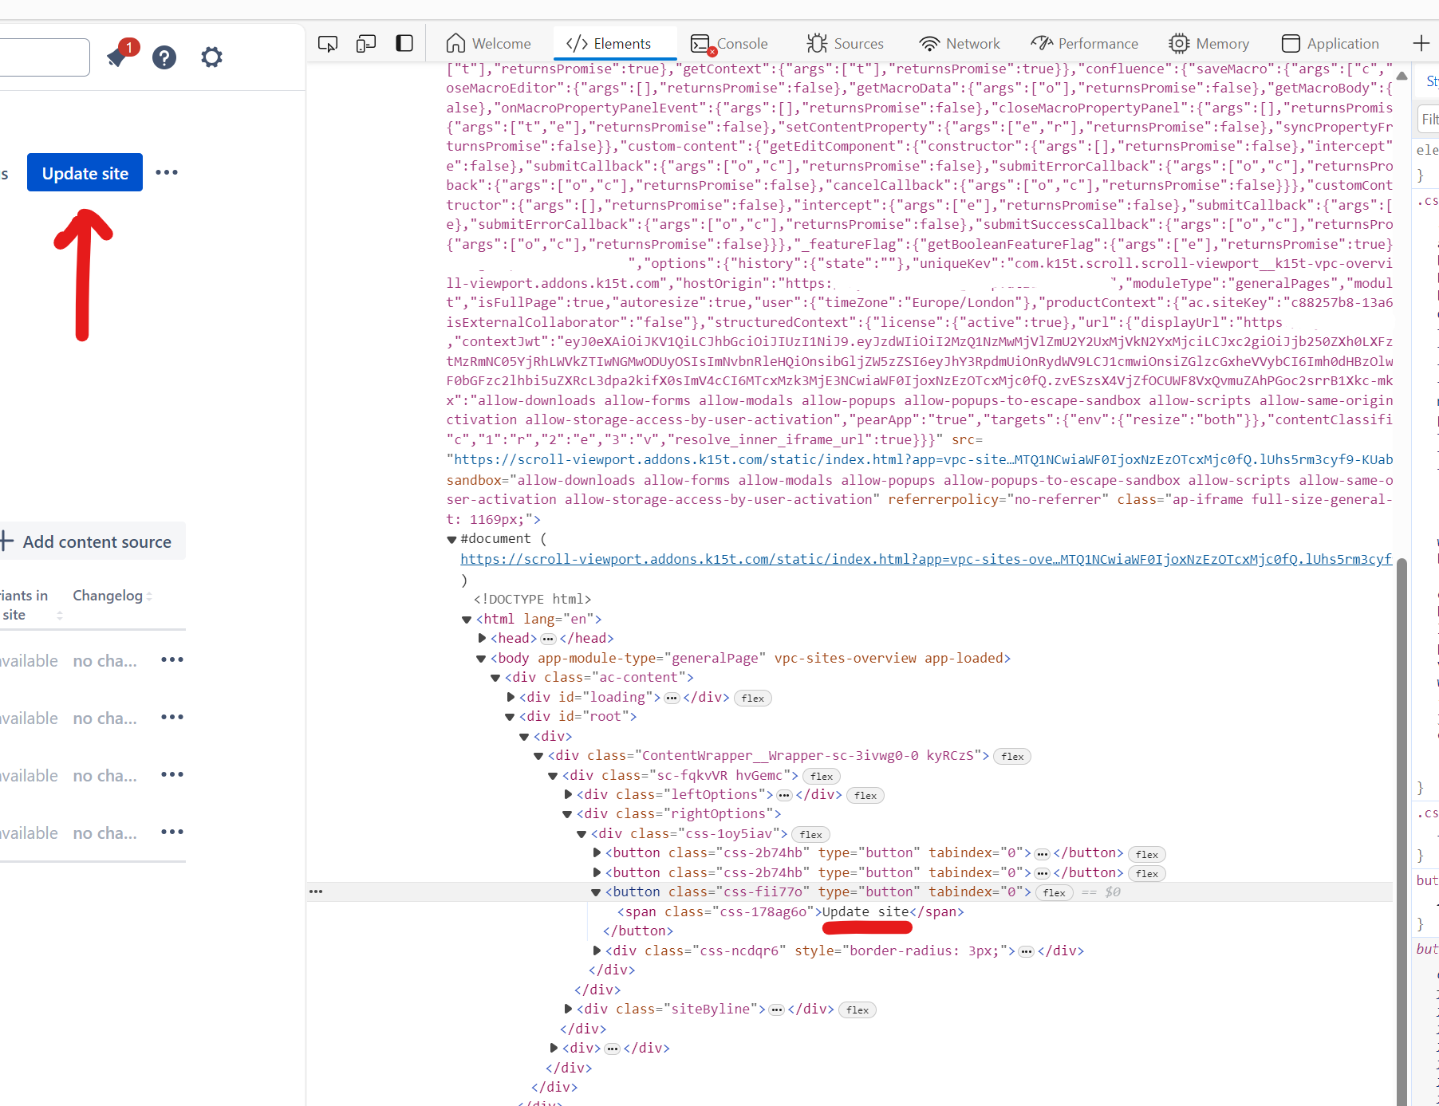
Task: Open actions menu for third table row
Action: point(172,775)
